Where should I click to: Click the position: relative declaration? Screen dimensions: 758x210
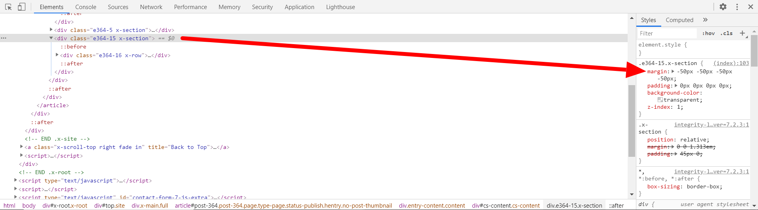(678, 139)
